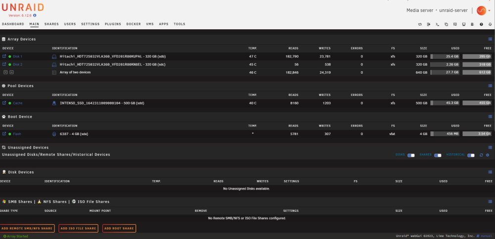Browse Flash device via external link icon
495x239 pixels.
click(x=4, y=134)
